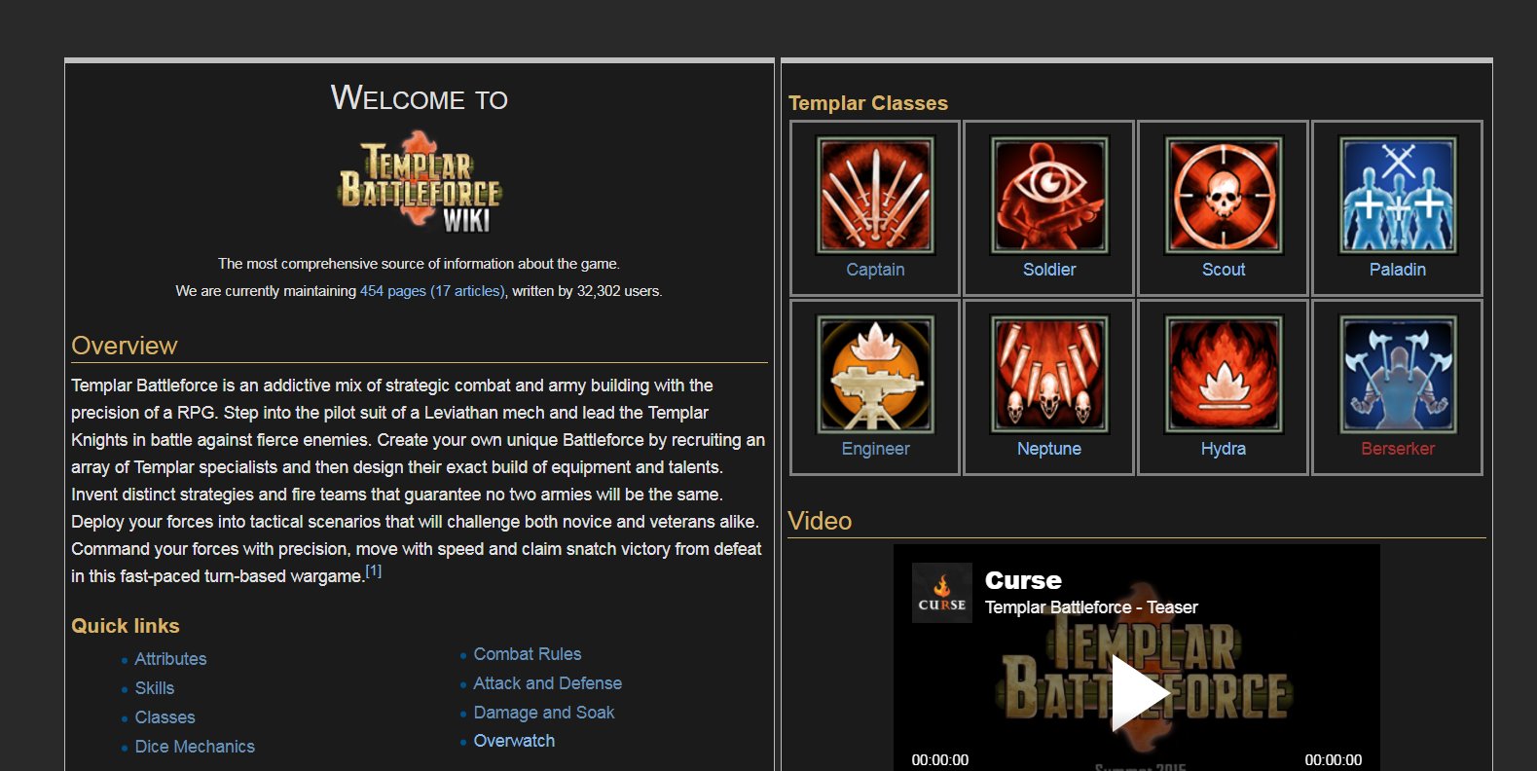Open the Dice Mechanics quick link
Screen dimensions: 1537x771
coord(195,747)
